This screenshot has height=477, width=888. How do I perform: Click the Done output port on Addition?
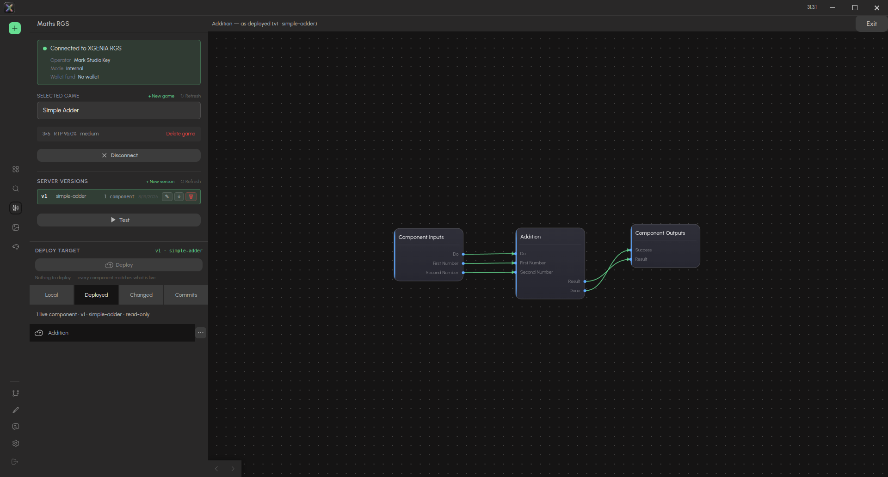[x=585, y=291]
